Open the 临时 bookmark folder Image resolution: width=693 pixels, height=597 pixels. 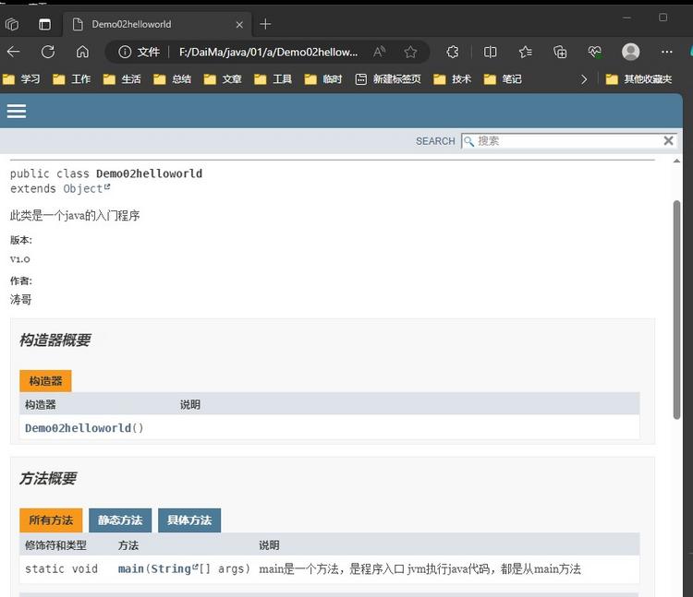323,79
